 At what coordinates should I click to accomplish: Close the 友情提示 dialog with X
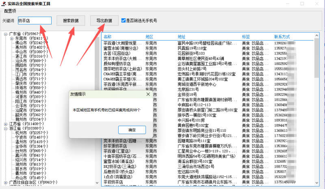[x=148, y=94]
